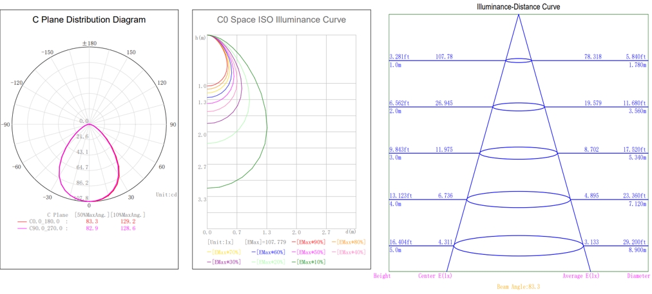Click the 107.78 center illuminance value
Screen dimensions: 652x294
point(444,57)
